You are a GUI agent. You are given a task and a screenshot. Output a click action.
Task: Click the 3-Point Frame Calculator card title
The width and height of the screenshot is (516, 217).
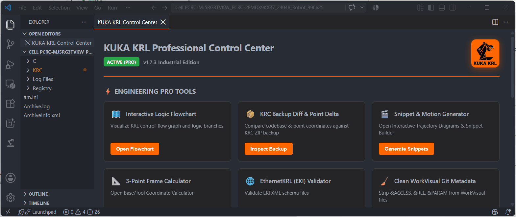158,181
